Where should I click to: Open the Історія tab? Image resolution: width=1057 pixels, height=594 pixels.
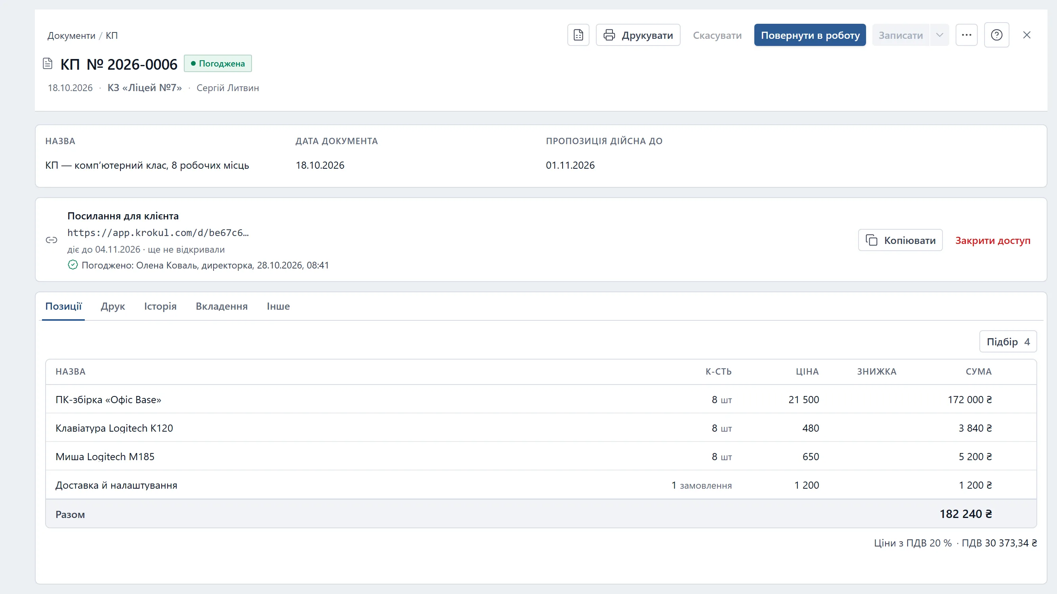(160, 306)
